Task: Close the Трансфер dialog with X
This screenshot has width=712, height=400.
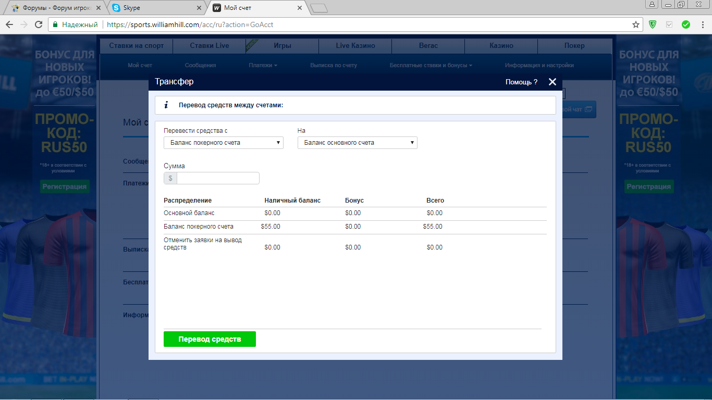Action: click(553, 82)
